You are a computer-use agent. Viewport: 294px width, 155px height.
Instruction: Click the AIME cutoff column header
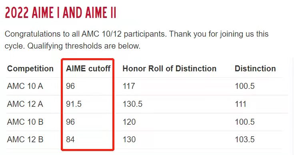(88, 69)
